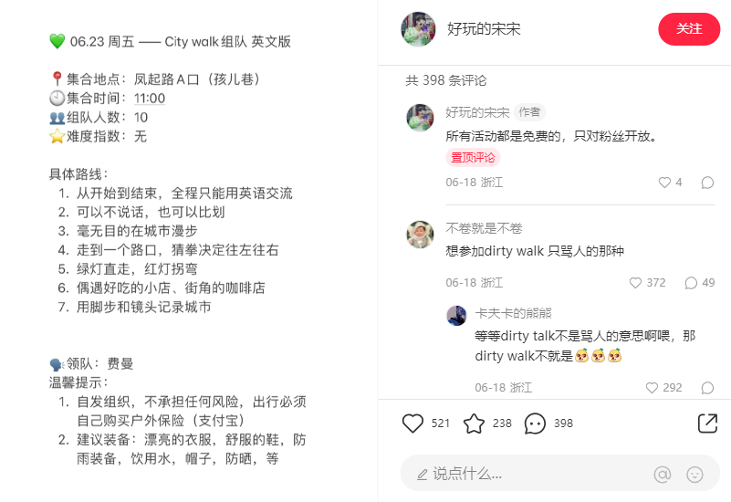This screenshot has height=502, width=731.
Task: Like the dirty walk comment with 372 likes
Action: 635,283
